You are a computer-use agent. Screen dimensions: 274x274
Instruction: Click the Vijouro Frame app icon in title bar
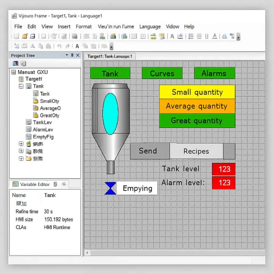[x=14, y=16]
